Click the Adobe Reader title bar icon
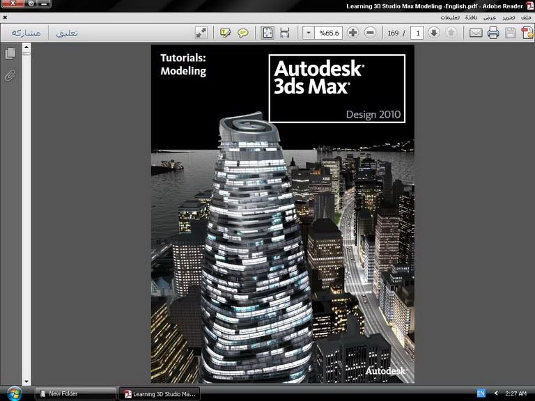This screenshot has height=401, width=535. 529,6
